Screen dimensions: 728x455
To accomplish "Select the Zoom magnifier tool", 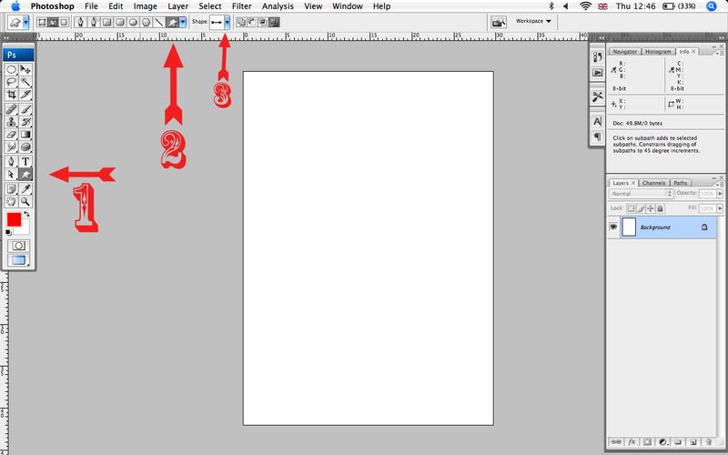I will (26, 201).
